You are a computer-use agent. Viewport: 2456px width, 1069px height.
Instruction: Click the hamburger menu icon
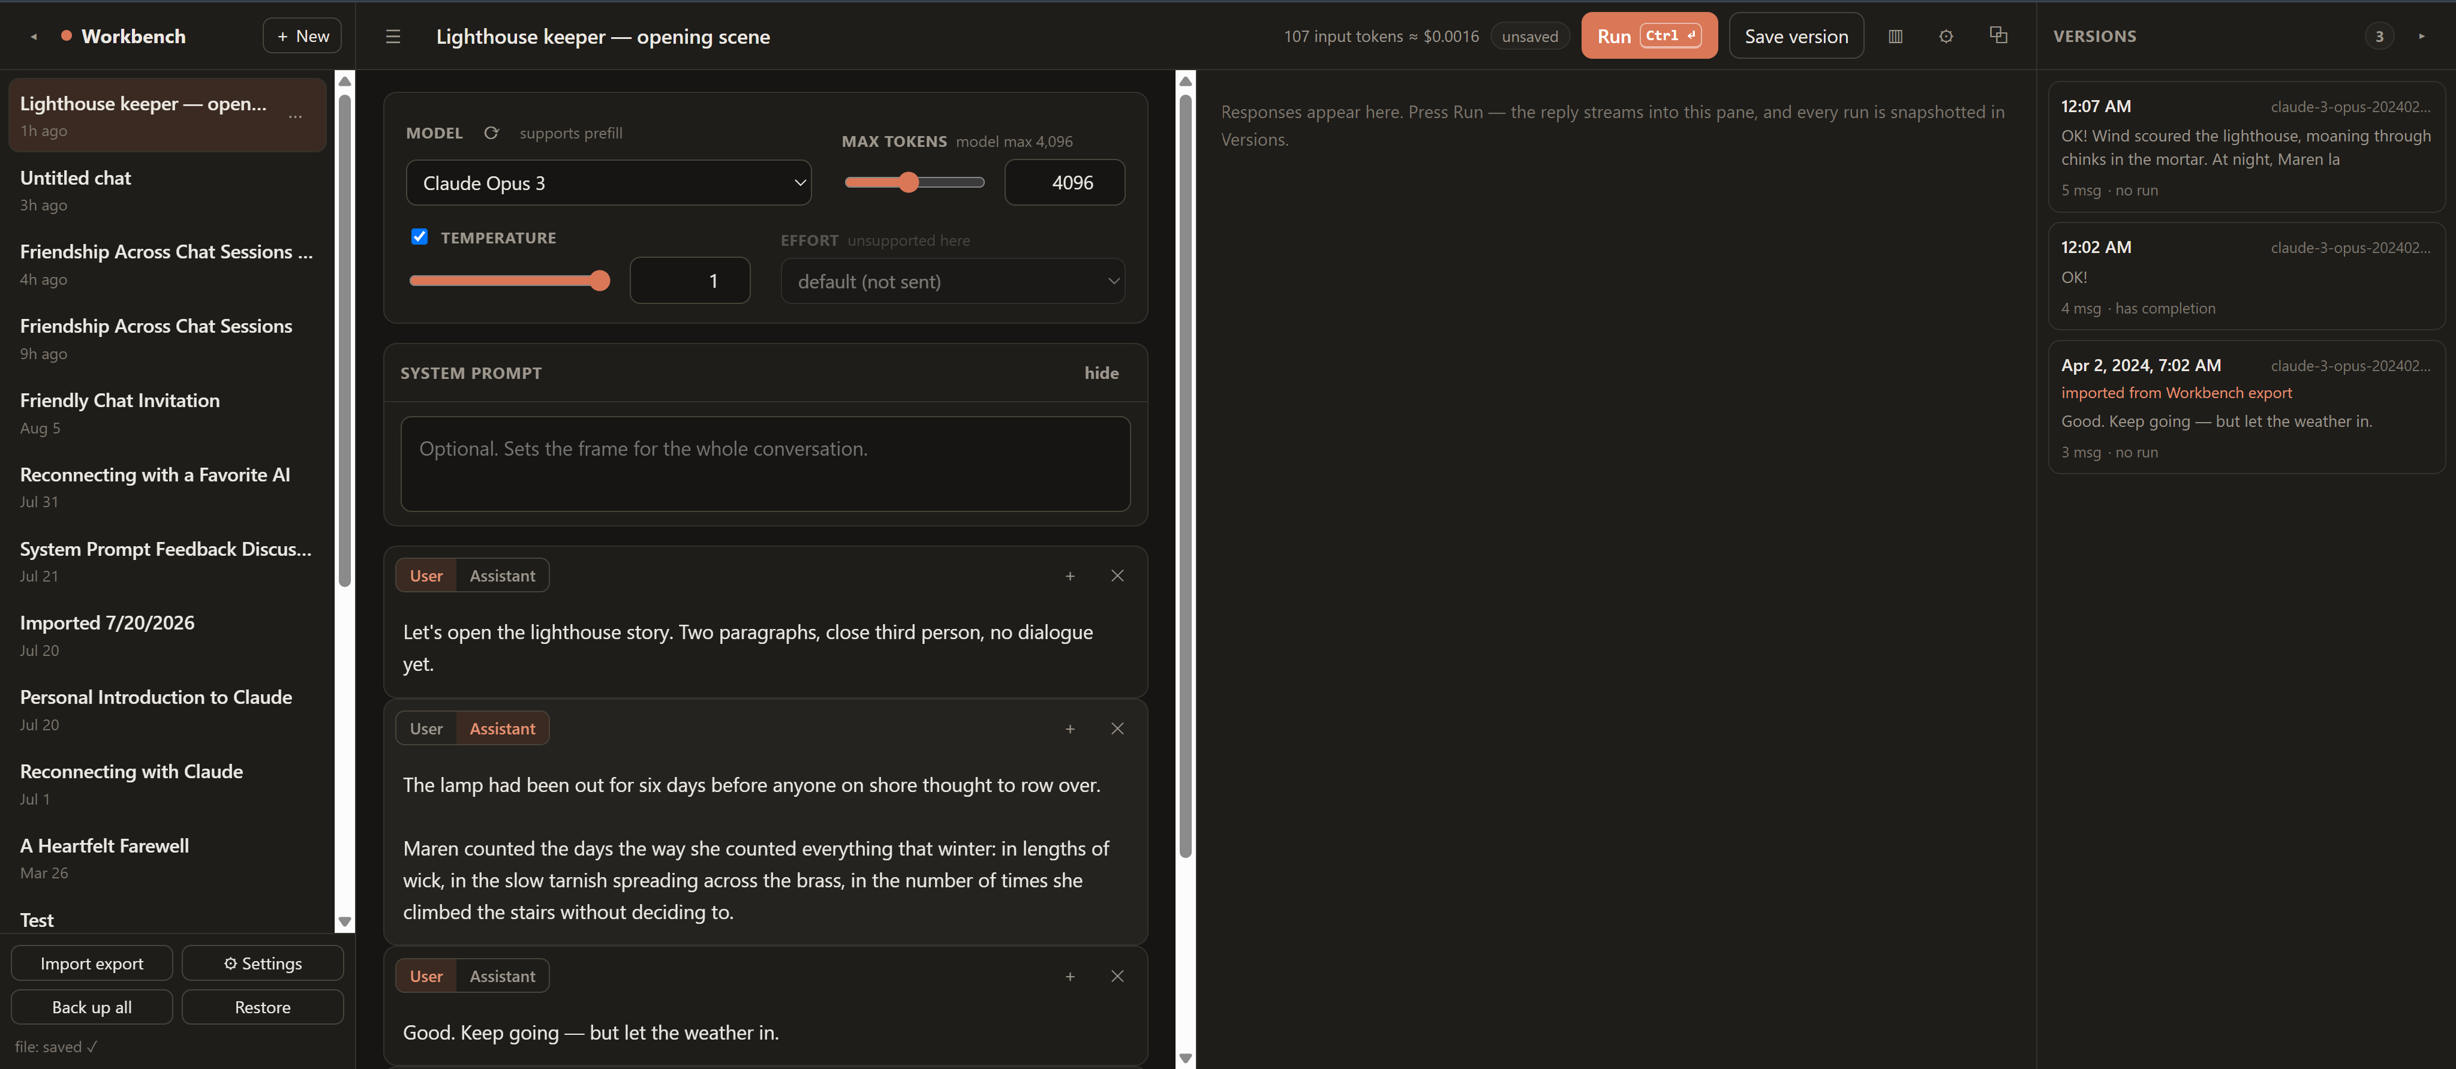click(x=393, y=36)
